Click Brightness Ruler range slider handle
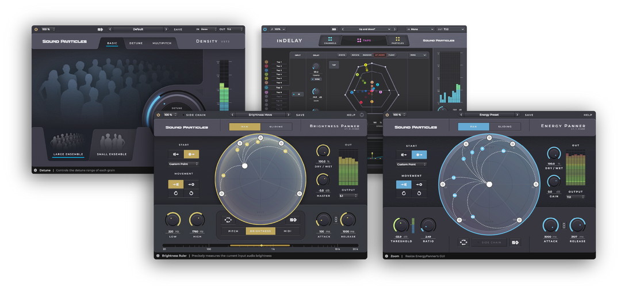621x291 pixels. (262, 246)
